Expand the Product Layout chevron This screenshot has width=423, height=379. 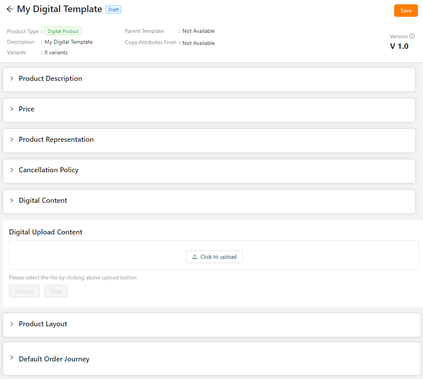coord(12,324)
